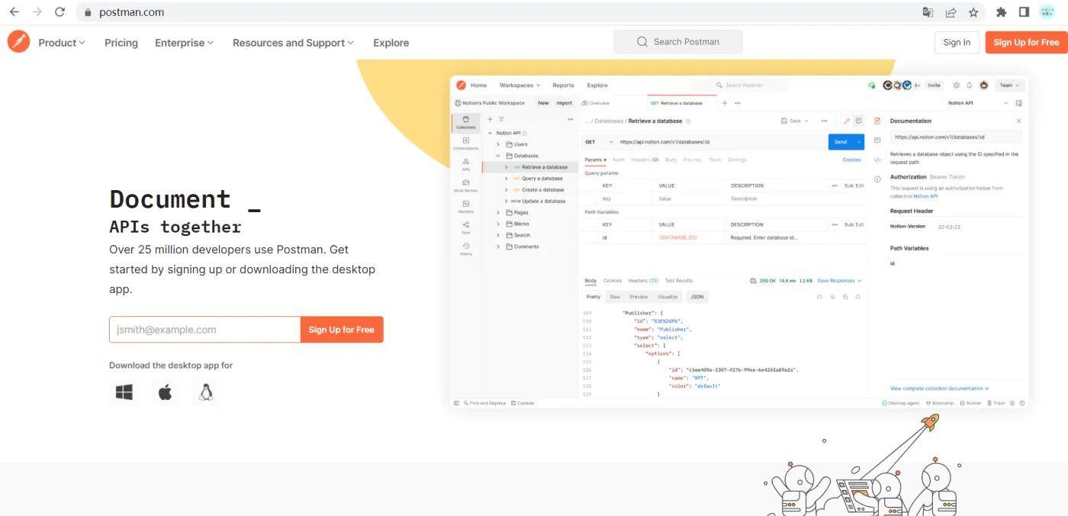The height and width of the screenshot is (516, 1068).
Task: Click the blue Send button in preview
Action: (846, 142)
